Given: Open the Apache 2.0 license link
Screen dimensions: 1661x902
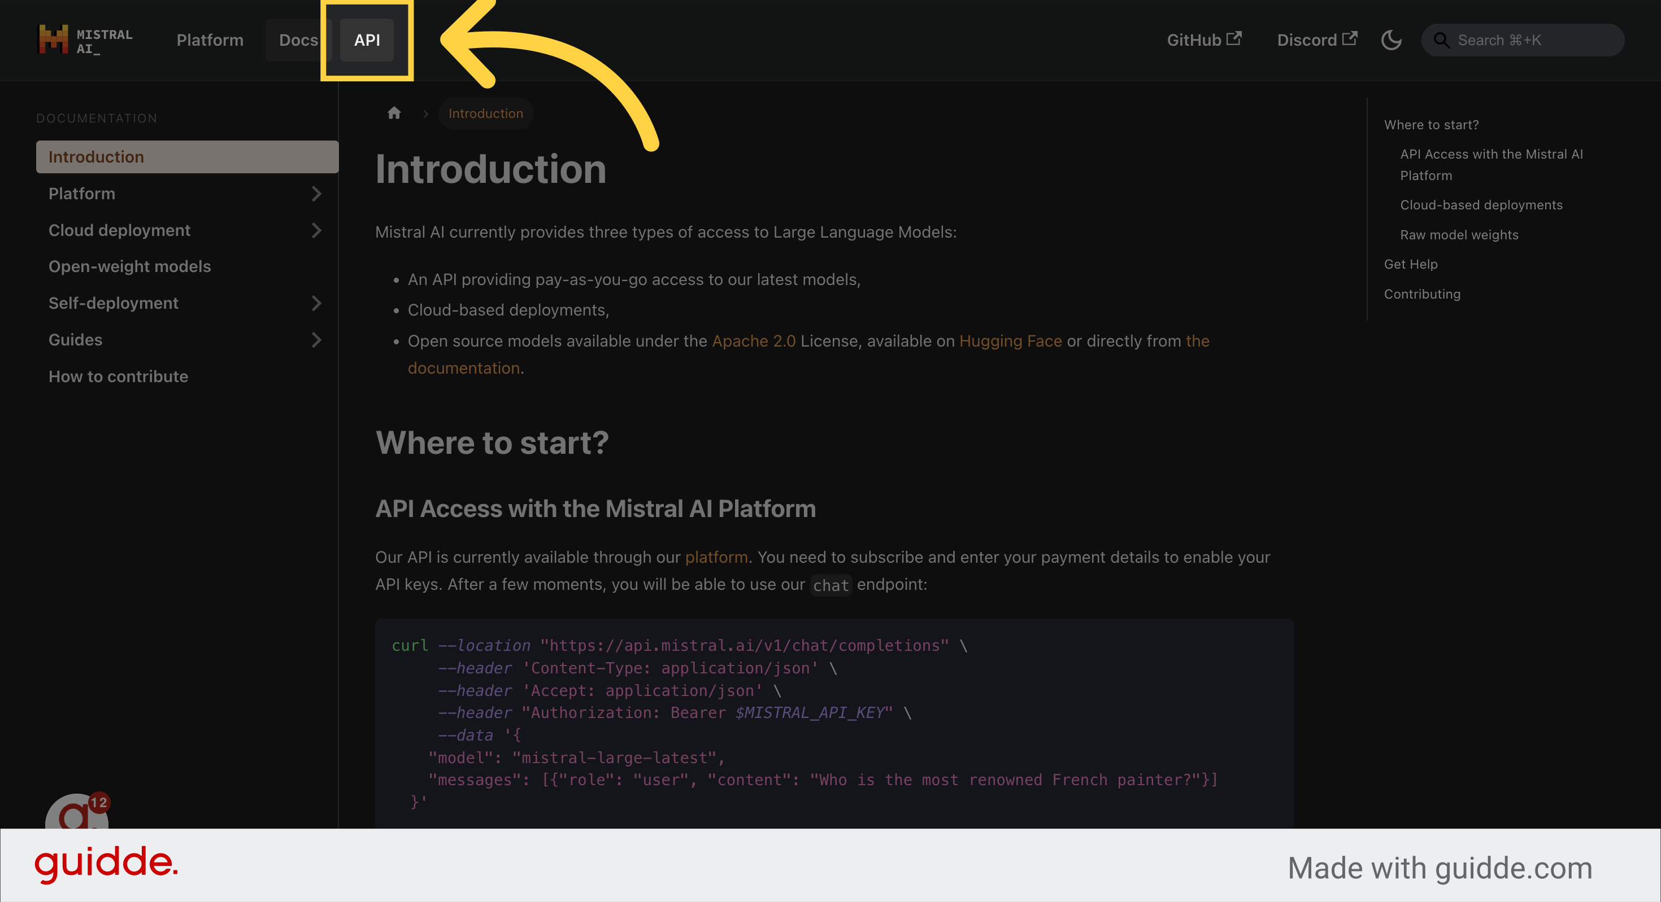Looking at the screenshot, I should pyautogui.click(x=753, y=341).
